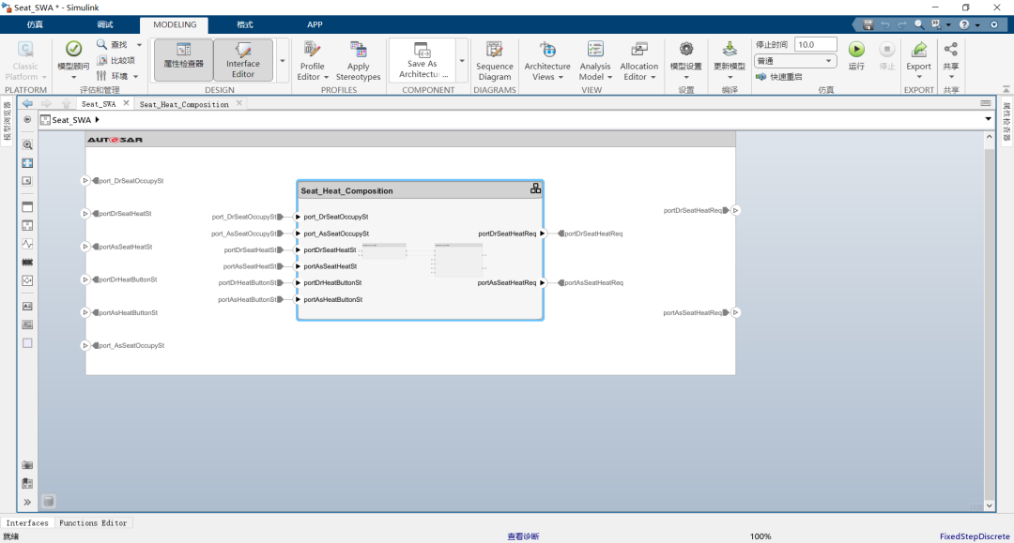Click the FixedStepDiscrete solver link
Screen dimensions: 1014x543
[975, 536]
